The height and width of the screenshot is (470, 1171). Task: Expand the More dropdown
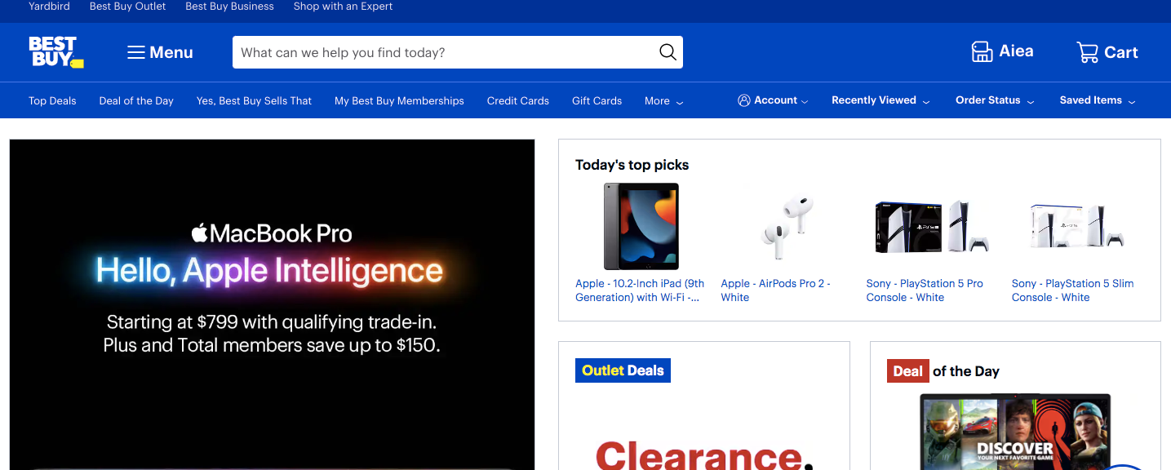pos(663,101)
